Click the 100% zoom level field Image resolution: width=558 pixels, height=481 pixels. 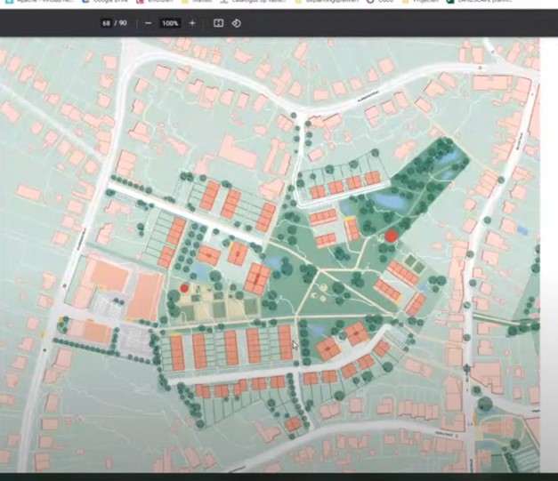170,23
